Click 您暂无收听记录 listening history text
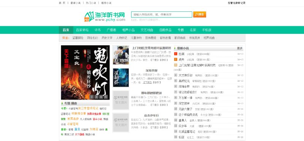Viewport: 304px width, 141px height. pyautogui.click(x=236, y=3)
